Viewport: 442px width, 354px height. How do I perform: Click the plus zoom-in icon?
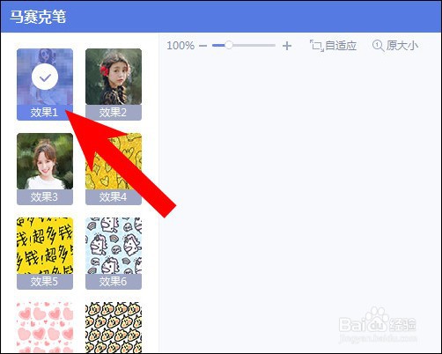pos(287,46)
